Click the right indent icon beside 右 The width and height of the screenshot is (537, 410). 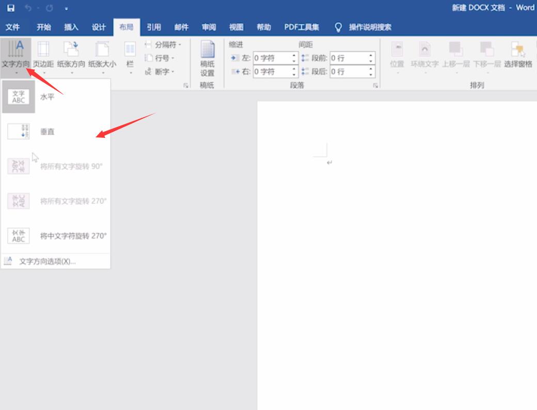[x=235, y=72]
